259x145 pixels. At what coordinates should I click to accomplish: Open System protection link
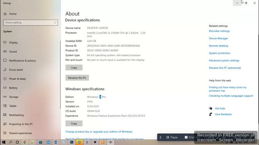[x=219, y=53]
